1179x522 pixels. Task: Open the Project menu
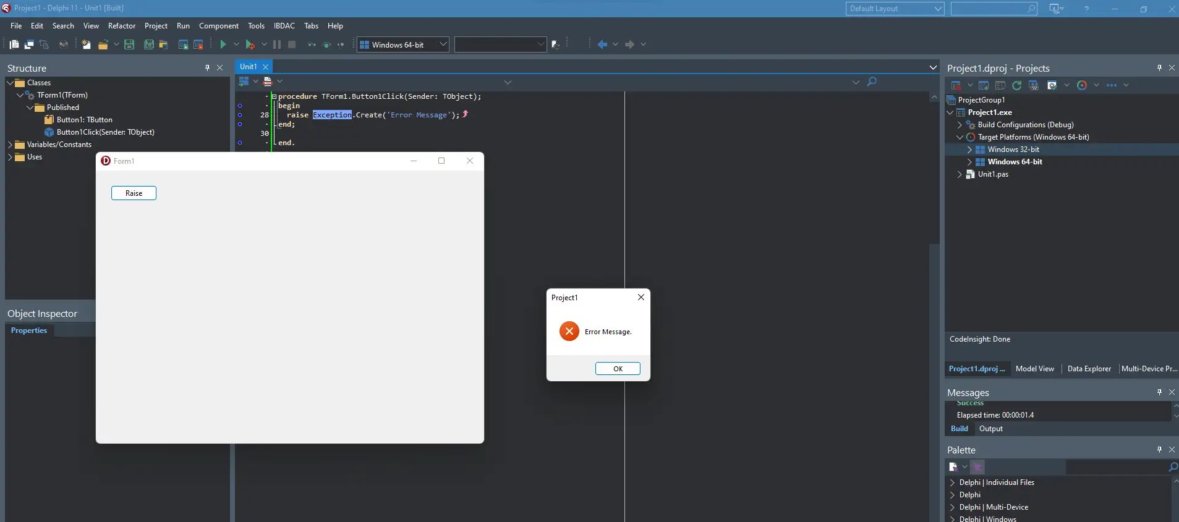click(156, 26)
